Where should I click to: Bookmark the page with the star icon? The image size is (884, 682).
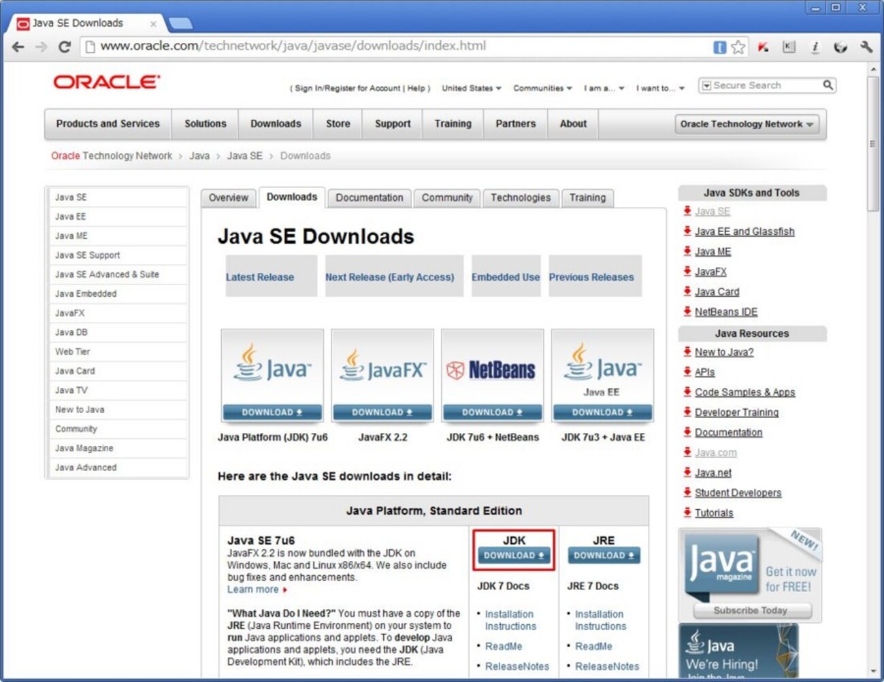point(738,47)
